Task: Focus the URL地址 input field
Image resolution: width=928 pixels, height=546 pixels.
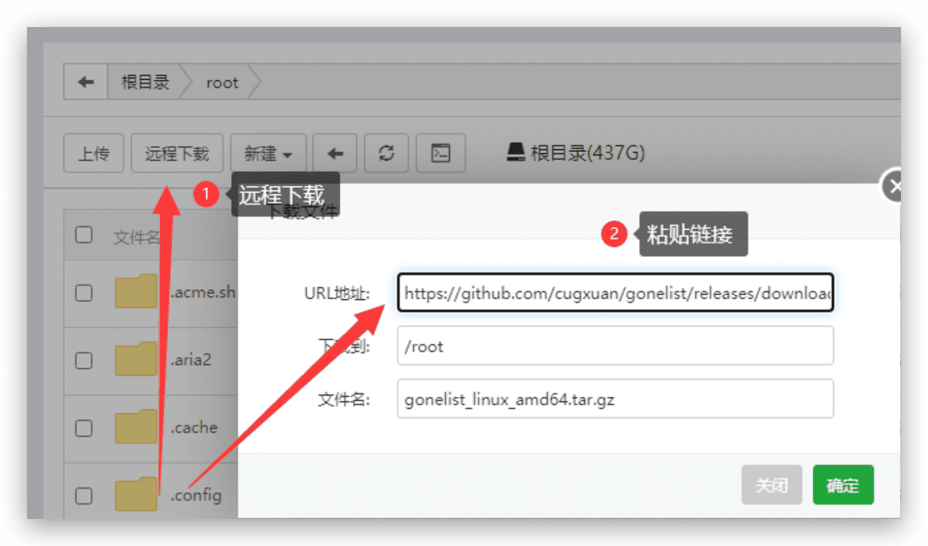Action: pyautogui.click(x=615, y=293)
